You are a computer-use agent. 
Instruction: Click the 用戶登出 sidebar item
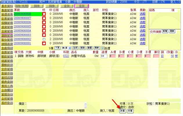pos(6,102)
